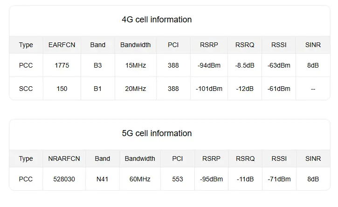This screenshot has width=338, height=207.
Task: Click the B1 band cell
Action: pos(97,89)
